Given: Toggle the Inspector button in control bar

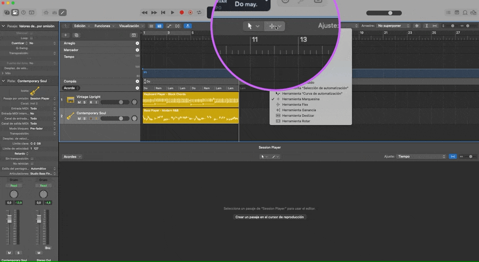Looking at the screenshot, I should pyautogui.click(x=15, y=12).
